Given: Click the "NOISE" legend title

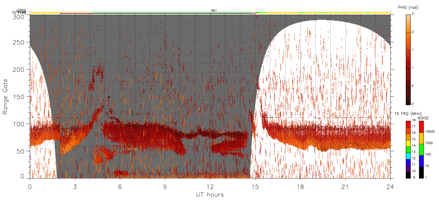Looking at the screenshot, I should [424, 118].
